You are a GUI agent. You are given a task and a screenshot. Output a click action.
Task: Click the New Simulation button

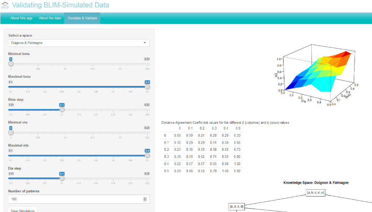23,210
